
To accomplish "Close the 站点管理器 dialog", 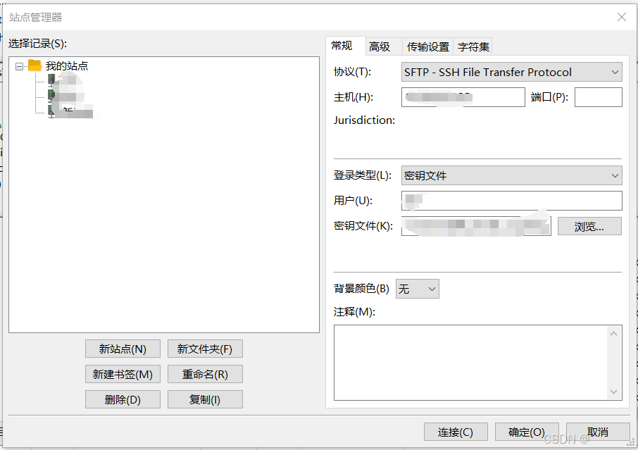I will (x=621, y=17).
